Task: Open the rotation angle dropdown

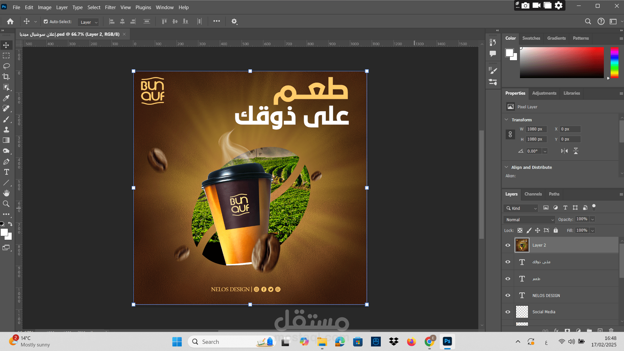Action: [545, 151]
